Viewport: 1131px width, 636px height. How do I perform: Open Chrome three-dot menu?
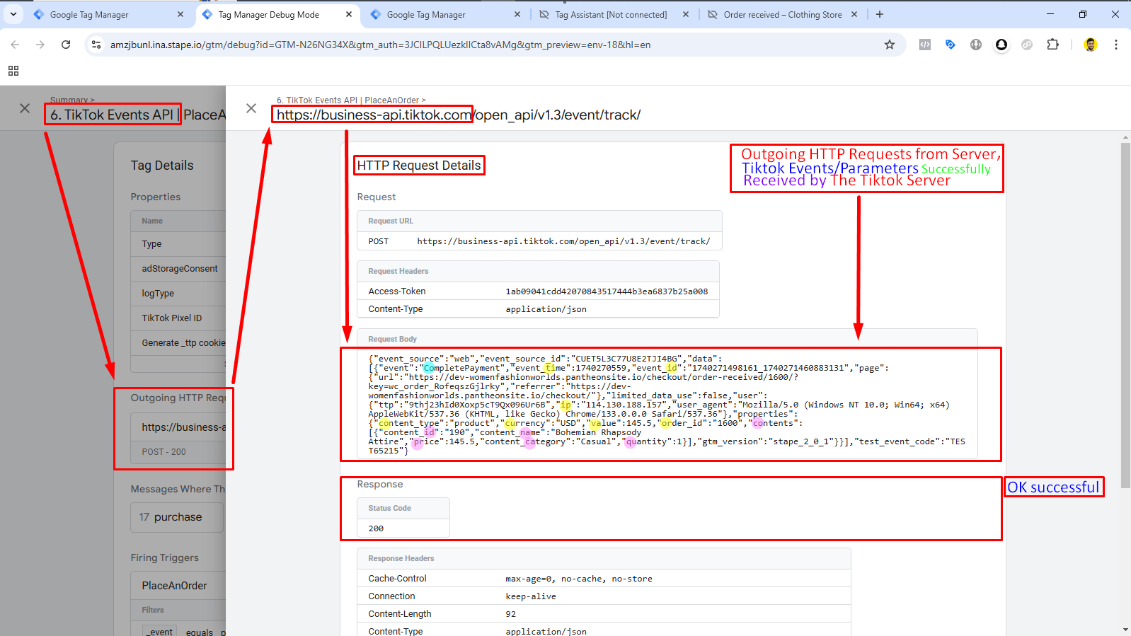pos(1116,45)
